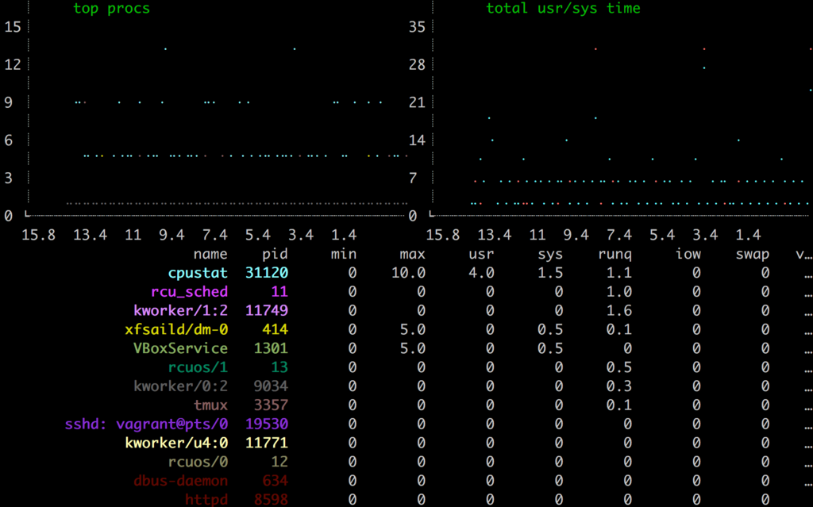Select the 'iow' column header
Screen dimensions: 813x507
click(x=688, y=254)
